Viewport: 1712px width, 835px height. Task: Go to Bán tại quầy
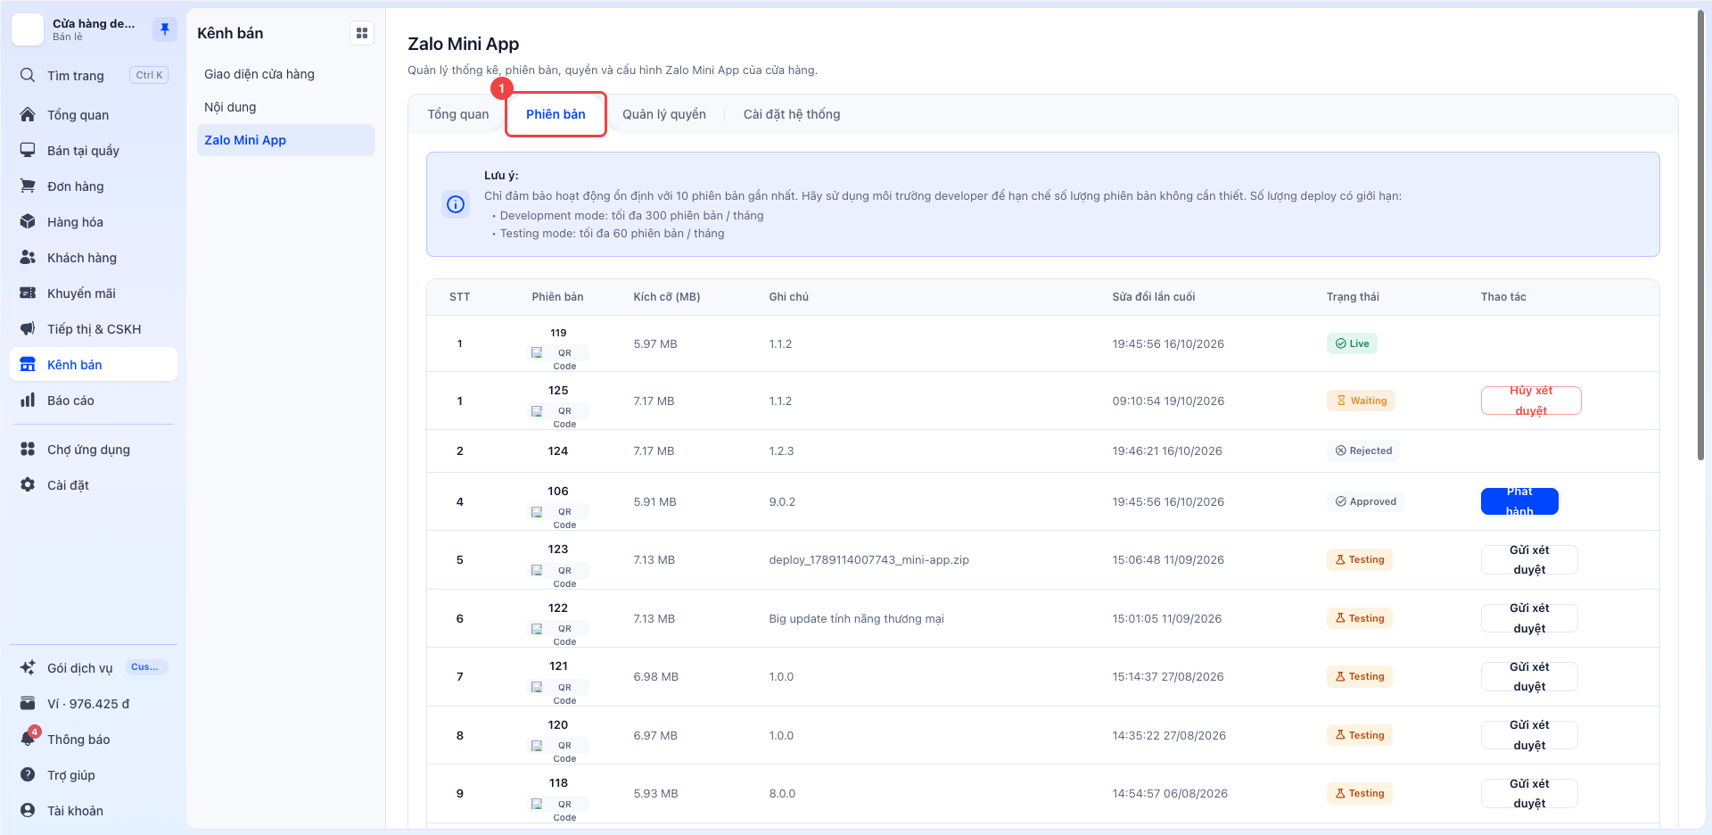pos(94,151)
